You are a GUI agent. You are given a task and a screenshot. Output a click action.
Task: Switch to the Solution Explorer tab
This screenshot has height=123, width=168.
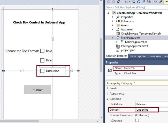point(117,56)
